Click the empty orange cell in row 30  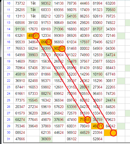click(110, 133)
